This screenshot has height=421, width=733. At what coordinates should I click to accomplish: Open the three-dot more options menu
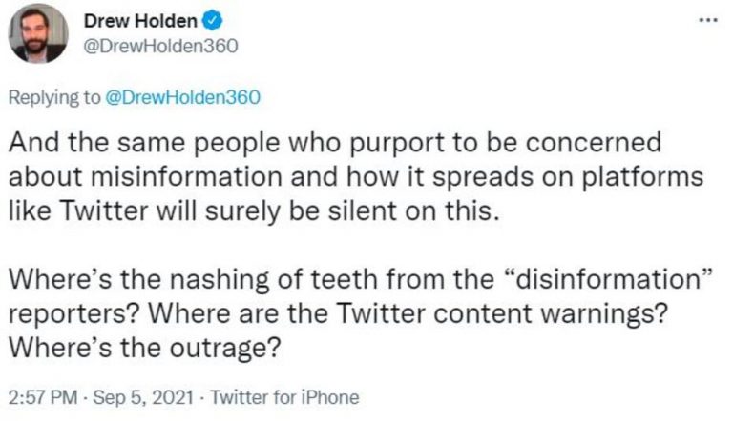[707, 21]
